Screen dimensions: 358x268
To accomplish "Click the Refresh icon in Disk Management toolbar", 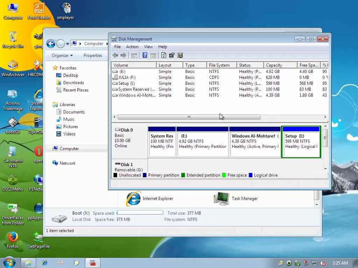I will 164,55.
